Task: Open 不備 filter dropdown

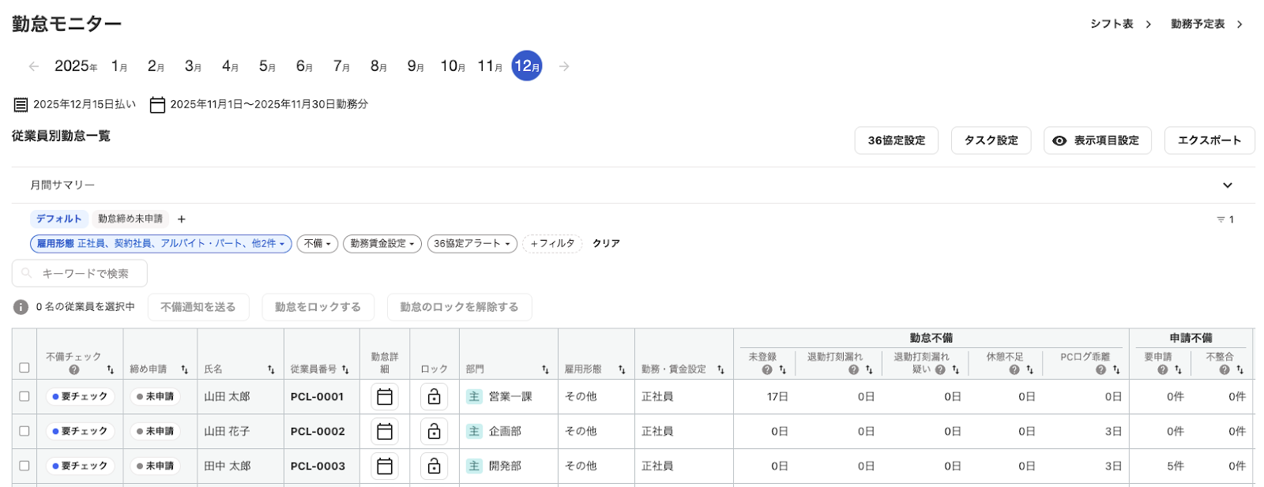Action: click(318, 244)
